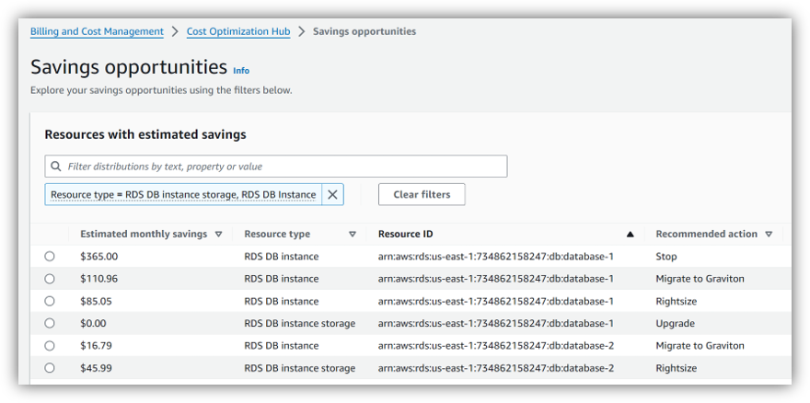Click Rightsize action in $85.05 row
The height and width of the screenshot is (403, 810).
point(677,301)
